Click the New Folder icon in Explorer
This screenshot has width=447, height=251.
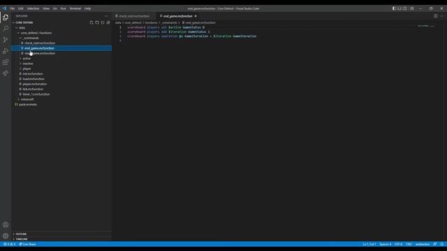97,22
